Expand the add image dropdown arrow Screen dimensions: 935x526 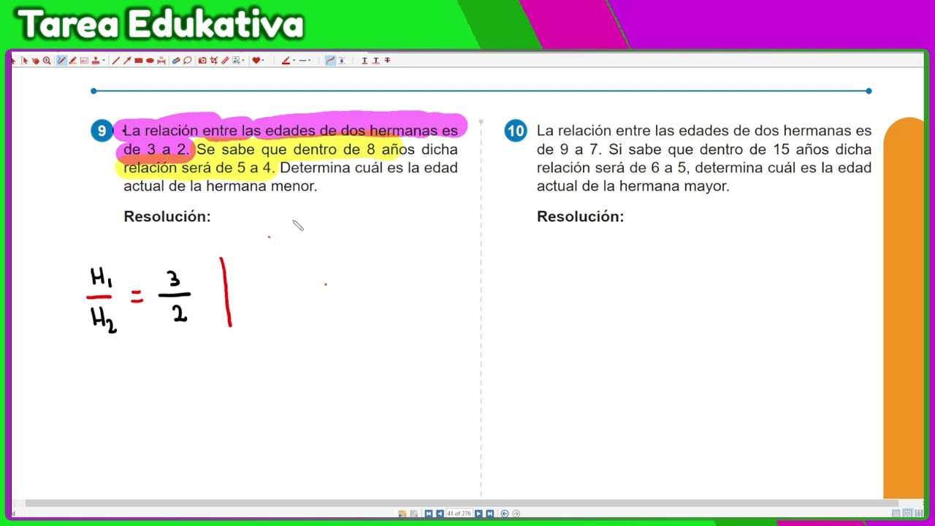coord(243,61)
